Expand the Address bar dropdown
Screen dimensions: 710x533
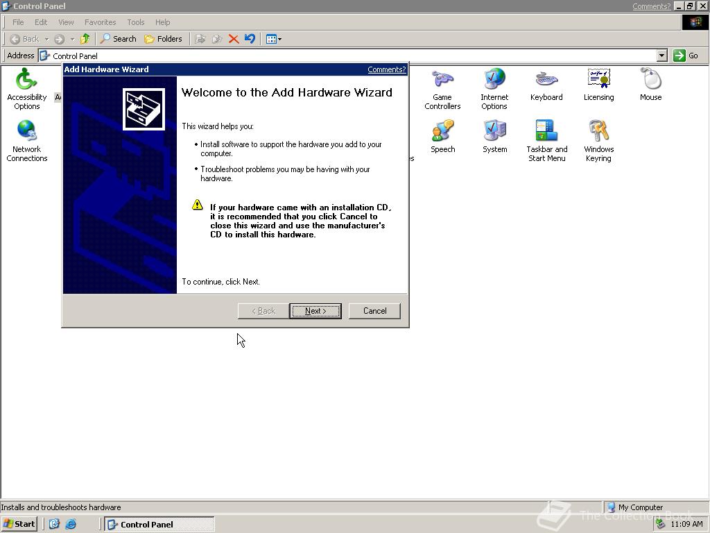(x=661, y=56)
